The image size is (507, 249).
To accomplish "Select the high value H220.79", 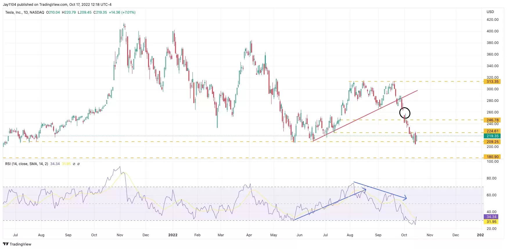I will click(x=69, y=12).
